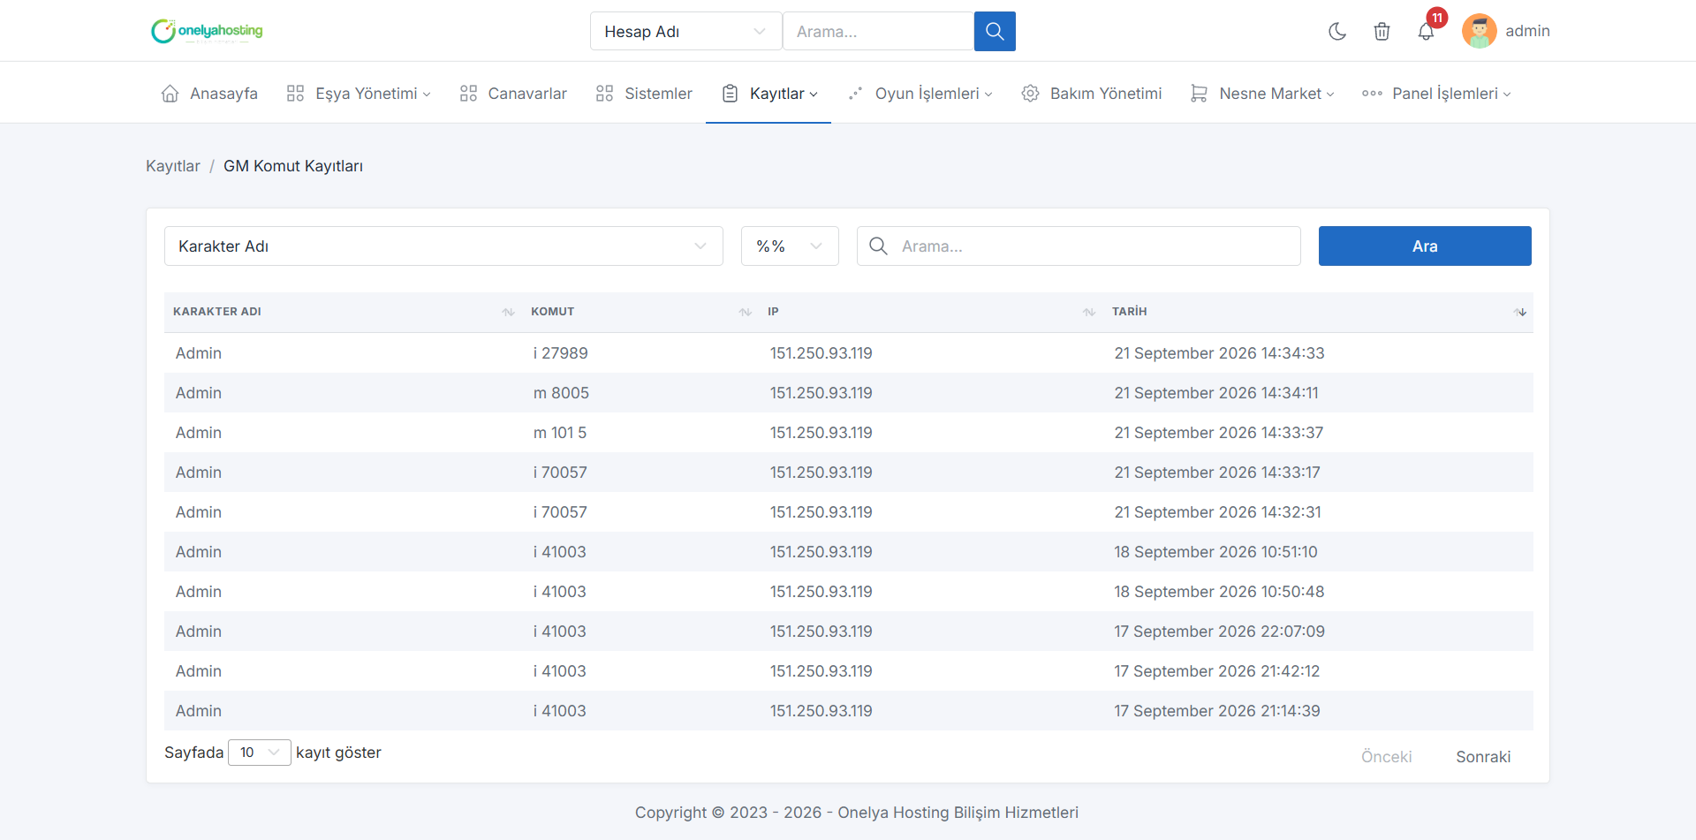Click the onelyahosting logo
The height and width of the screenshot is (840, 1696).
pyautogui.click(x=207, y=31)
